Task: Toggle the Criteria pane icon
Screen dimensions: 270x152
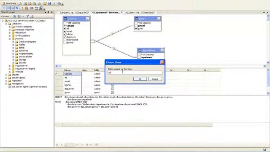Action: (x=8, y=8)
